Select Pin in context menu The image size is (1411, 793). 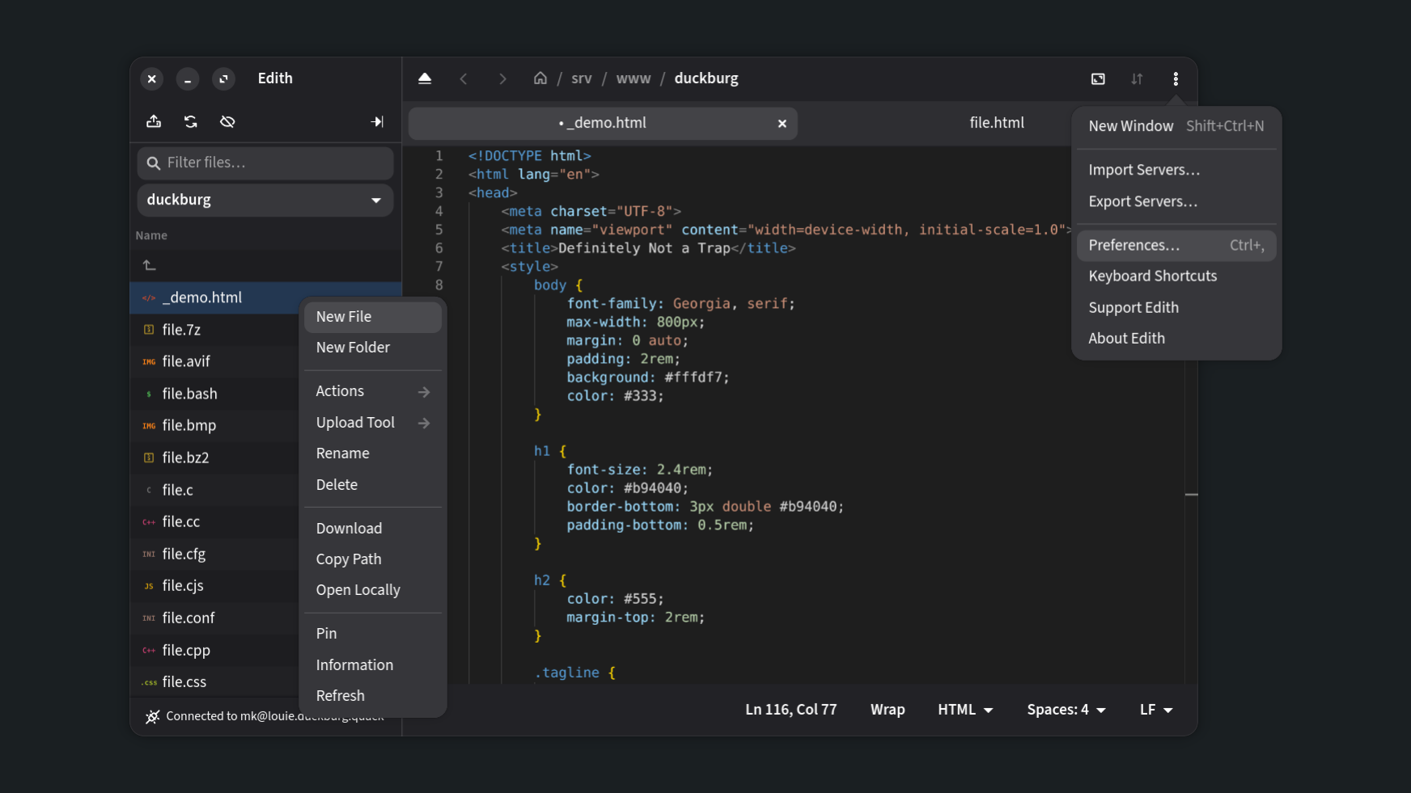373,634
